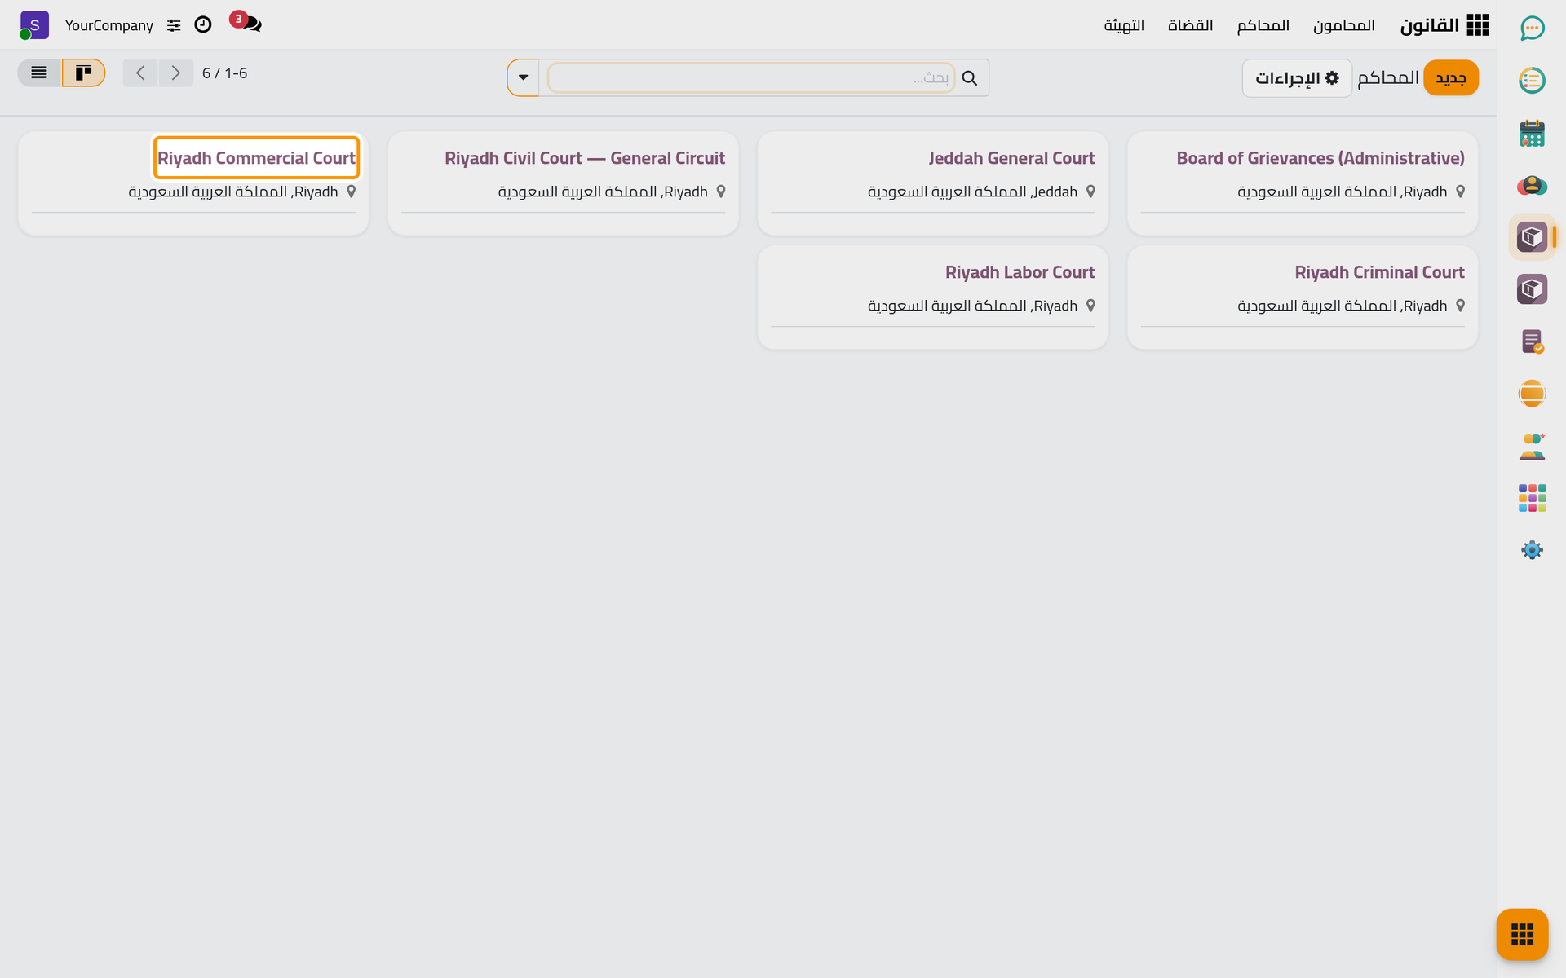Open the Discuss chat icon in sidebar
Screen dimensions: 1566x978
(1532, 29)
